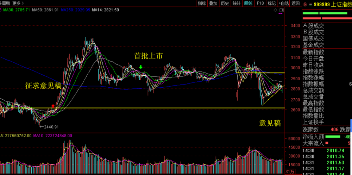Click the volume MA10: 223724848.00 label
352x175 pixels.
53,136
